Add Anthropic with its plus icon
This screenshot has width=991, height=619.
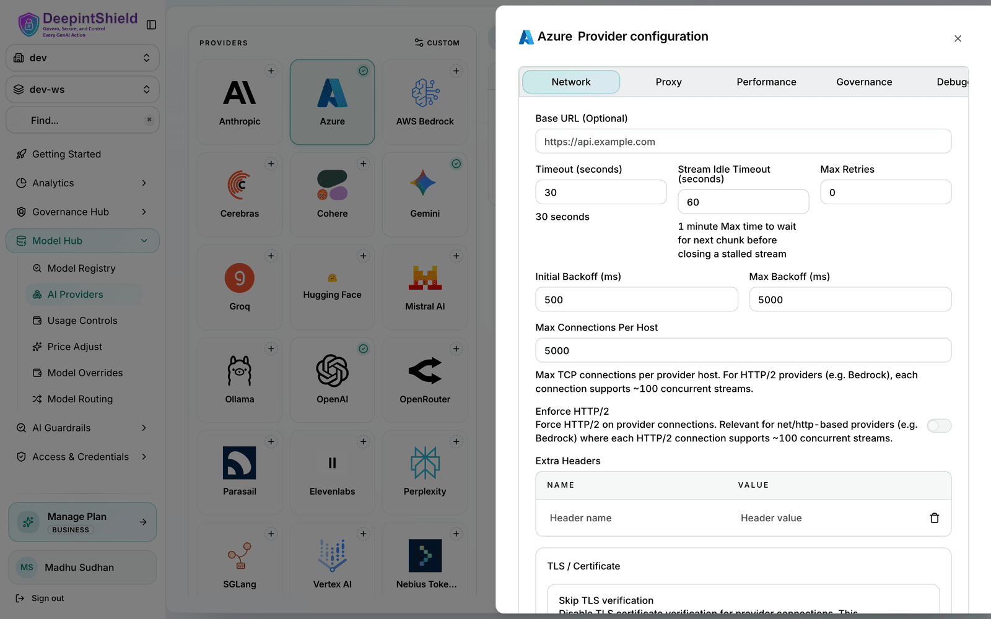pos(271,71)
